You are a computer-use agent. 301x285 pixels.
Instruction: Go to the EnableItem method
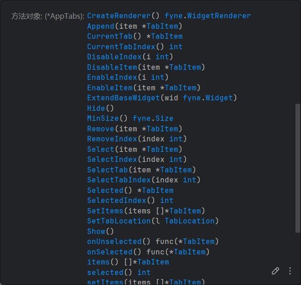(109, 88)
